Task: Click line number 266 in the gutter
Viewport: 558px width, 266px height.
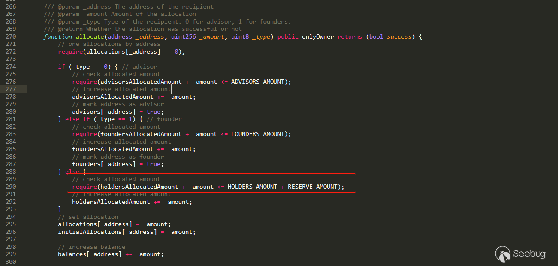Action: [x=11, y=7]
